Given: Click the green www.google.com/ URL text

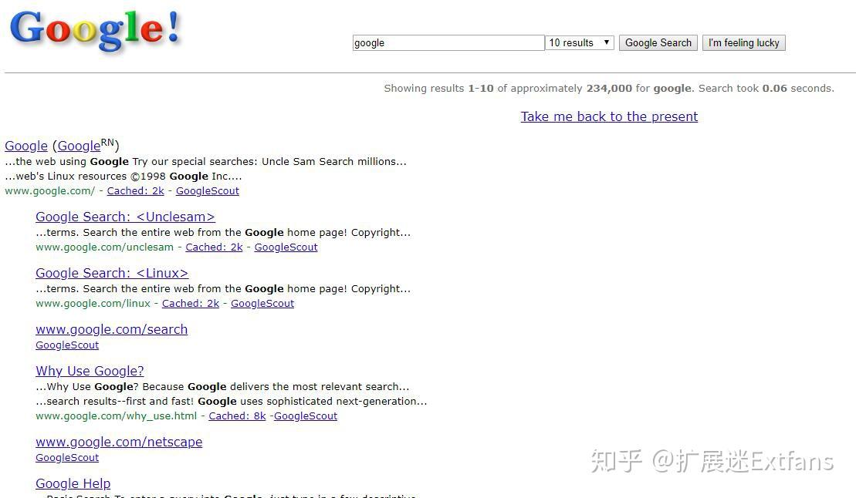Looking at the screenshot, I should pyautogui.click(x=49, y=191).
